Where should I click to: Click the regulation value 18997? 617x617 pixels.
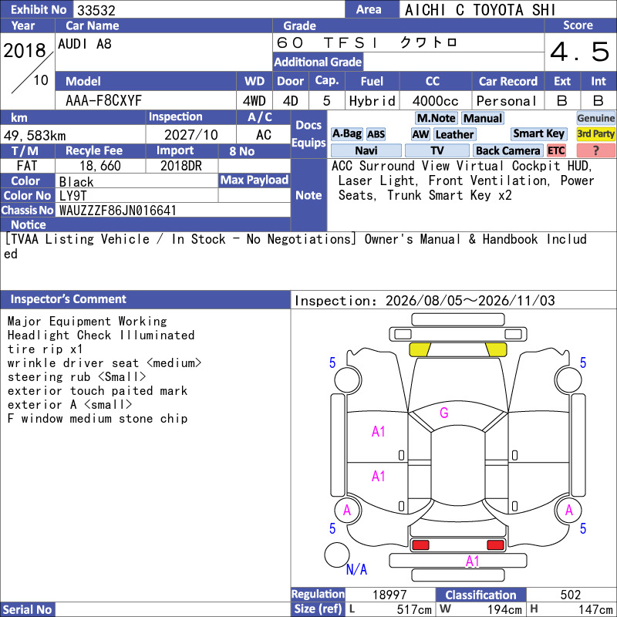click(389, 595)
